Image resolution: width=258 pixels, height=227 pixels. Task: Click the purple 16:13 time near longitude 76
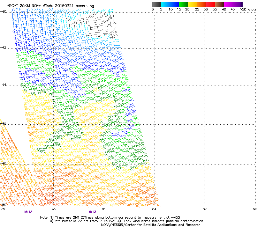[28, 212]
